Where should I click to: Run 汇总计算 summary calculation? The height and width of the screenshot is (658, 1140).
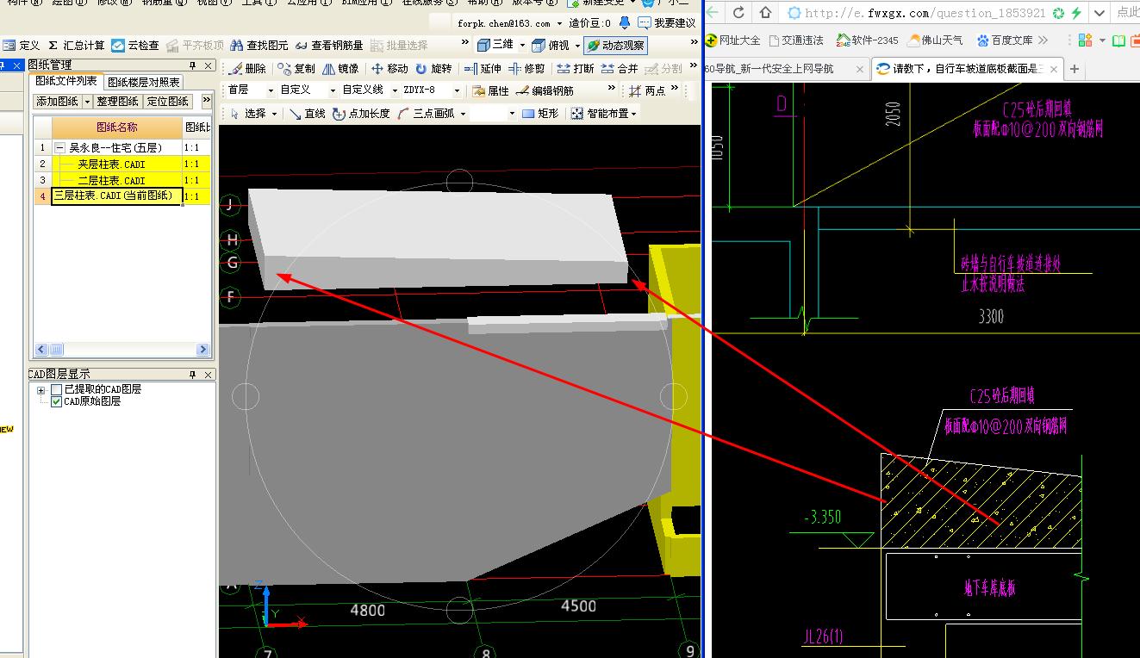pos(76,46)
